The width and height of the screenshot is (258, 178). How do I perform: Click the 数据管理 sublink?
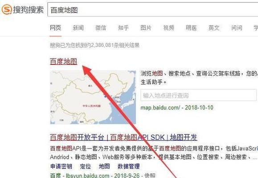click(x=128, y=166)
